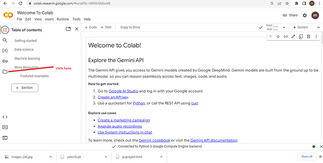Toggle browser side panel icon
323x163 pixels.
[x=304, y=3]
